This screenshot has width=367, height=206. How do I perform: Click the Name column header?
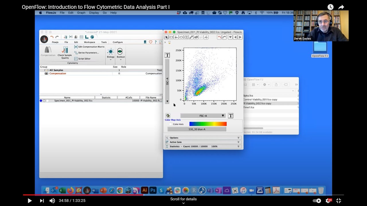click(x=67, y=98)
